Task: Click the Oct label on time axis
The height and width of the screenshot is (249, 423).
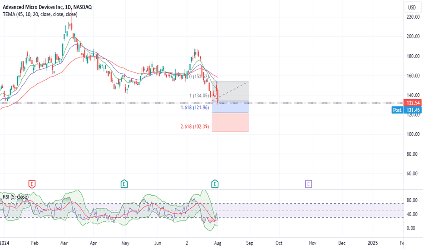Action: point(279,243)
